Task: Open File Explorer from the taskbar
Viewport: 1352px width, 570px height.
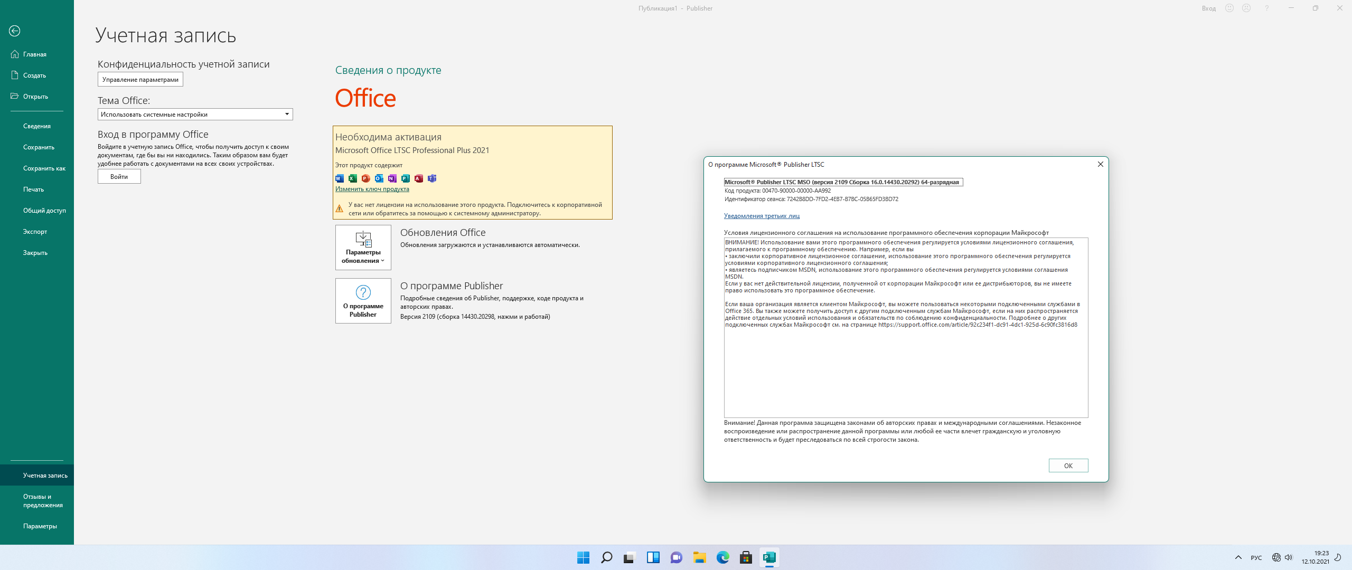Action: [700, 557]
